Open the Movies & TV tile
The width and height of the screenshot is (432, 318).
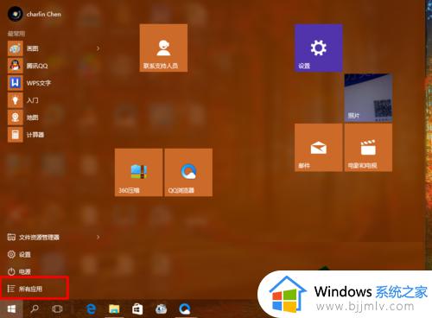pyautogui.click(x=368, y=148)
